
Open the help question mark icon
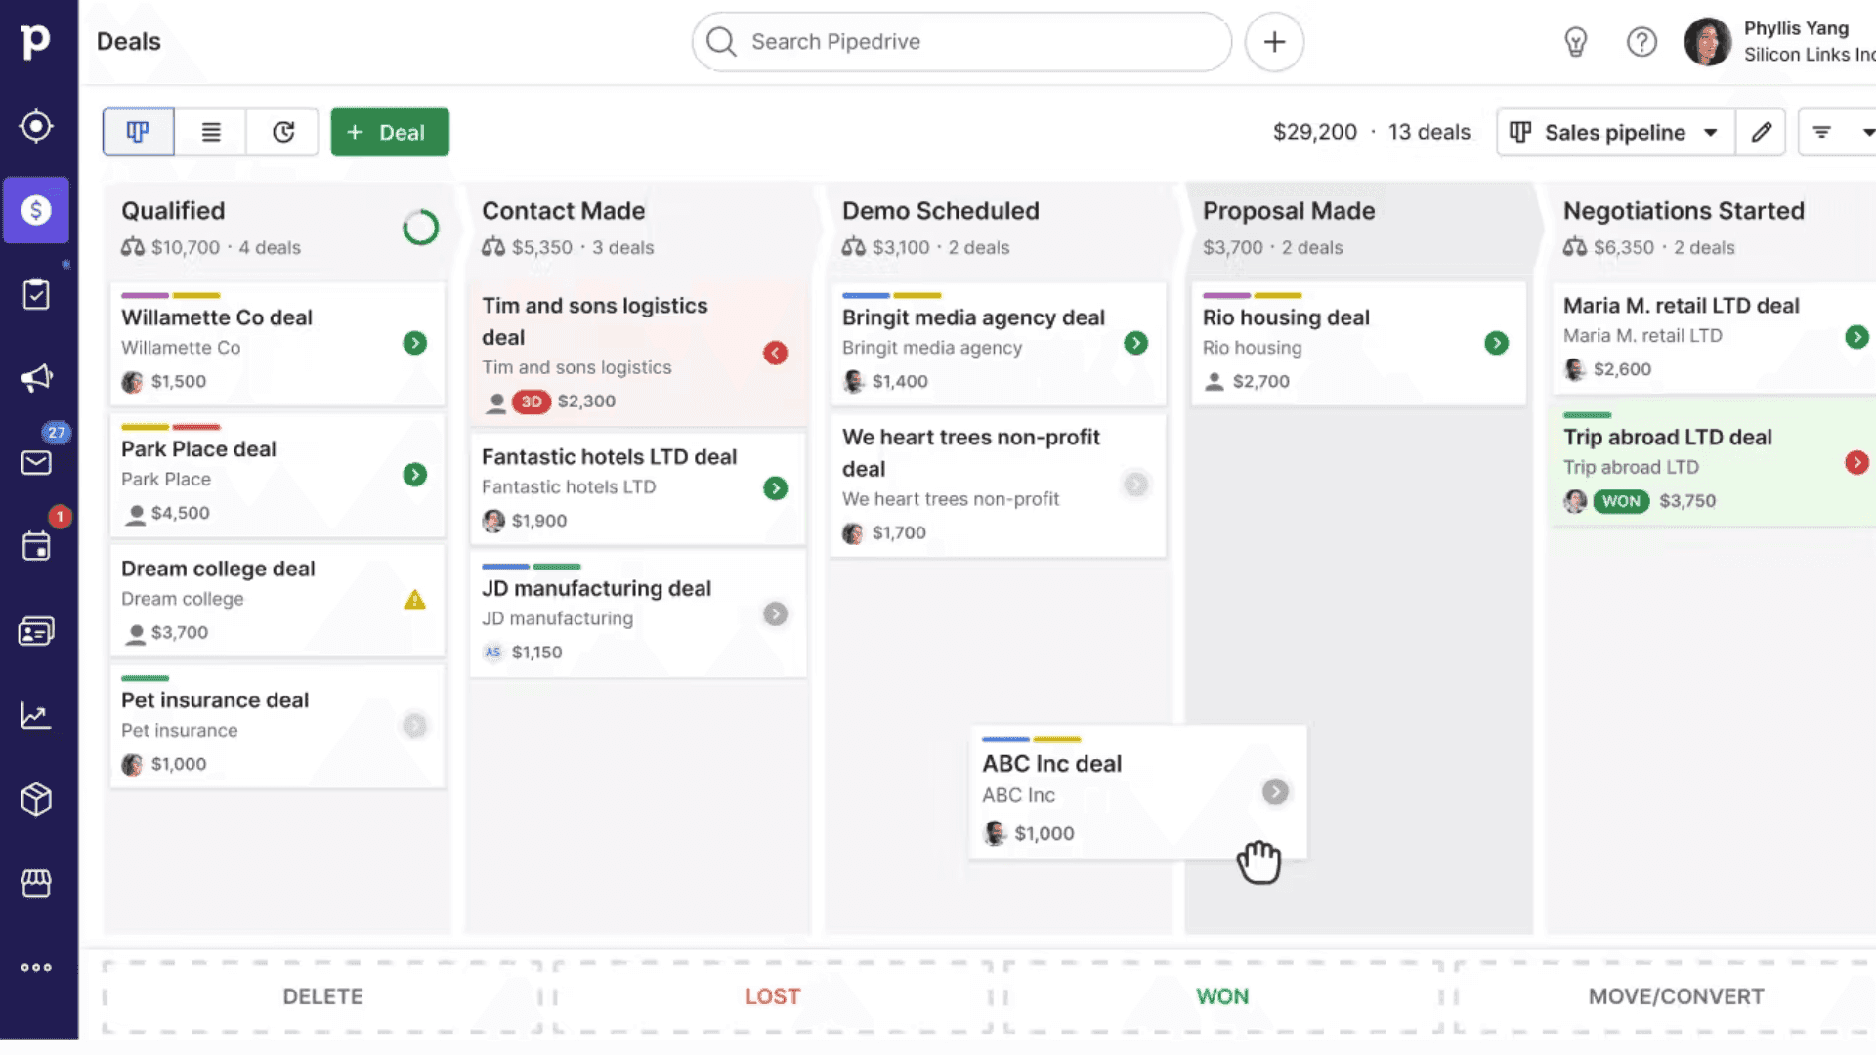(x=1641, y=42)
